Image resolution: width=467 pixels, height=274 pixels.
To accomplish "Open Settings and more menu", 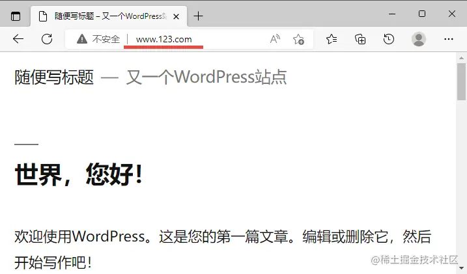I will (449, 39).
